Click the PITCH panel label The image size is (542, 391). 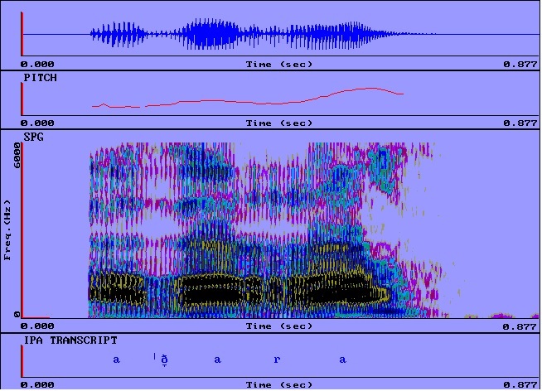(x=40, y=78)
